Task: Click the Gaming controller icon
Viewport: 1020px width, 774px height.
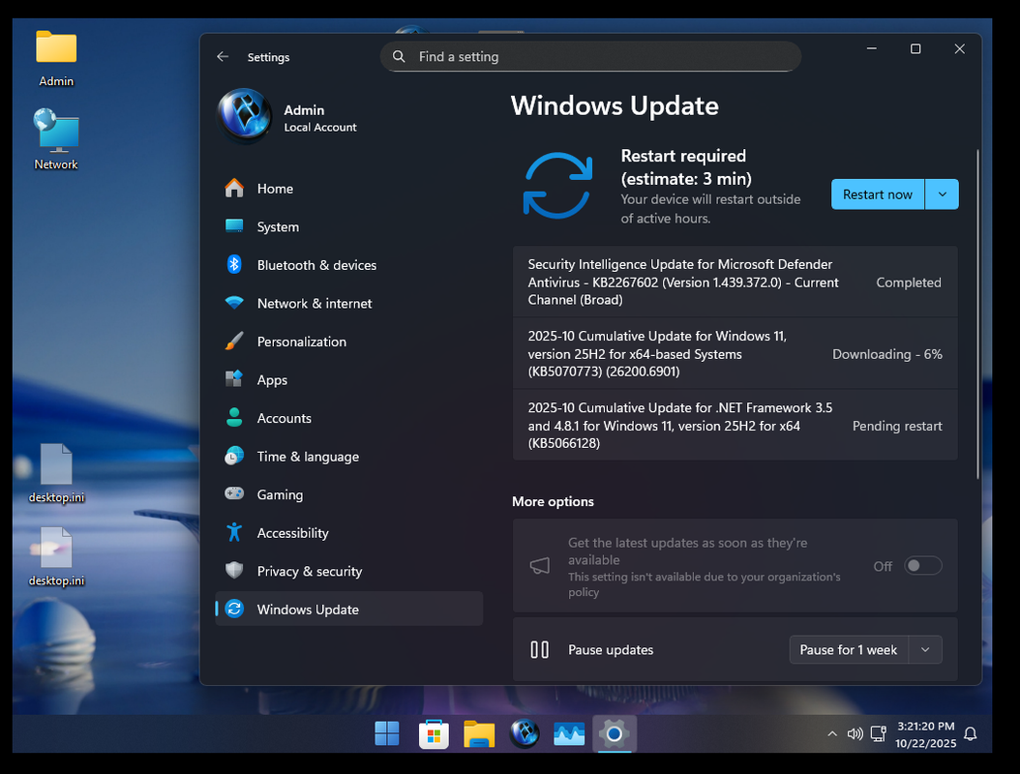Action: pyautogui.click(x=234, y=493)
